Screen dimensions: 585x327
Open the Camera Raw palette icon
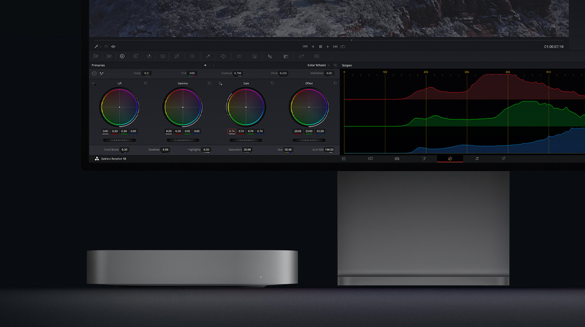(95, 56)
